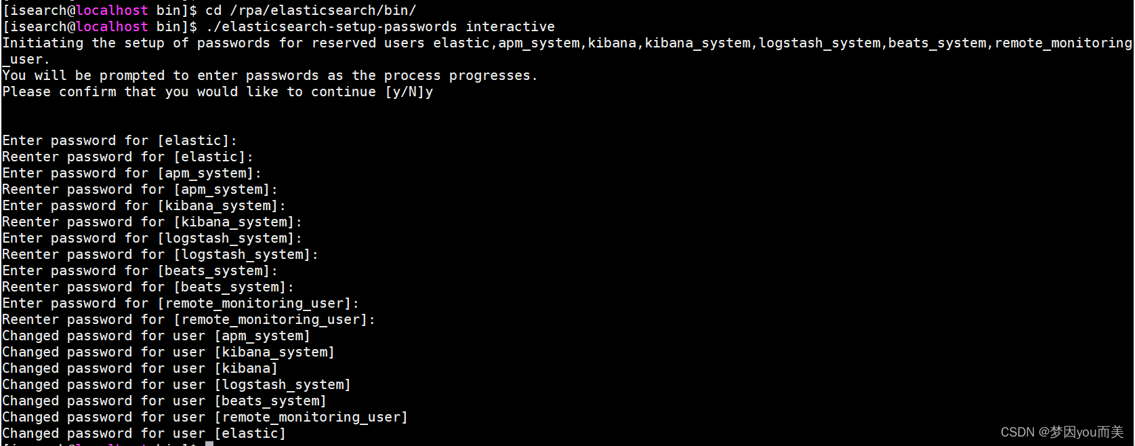Click 'Changed password for user [elastic]' line
This screenshot has height=446, width=1135.
coord(144,433)
